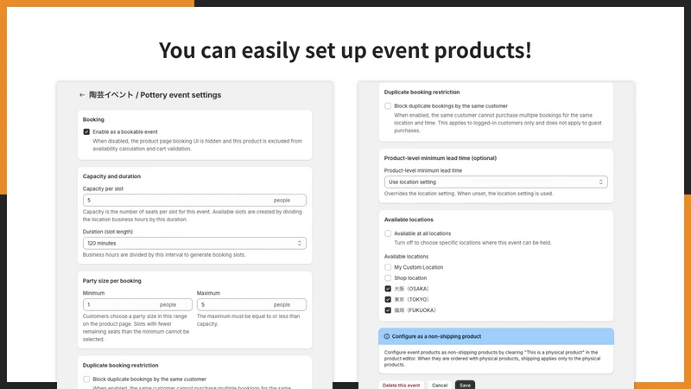Click the Booking section heading
Image resolution: width=691 pixels, height=389 pixels.
[x=93, y=119]
